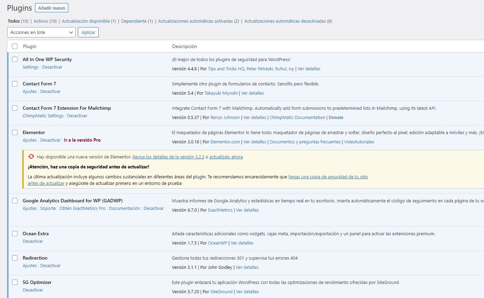The height and width of the screenshot is (298, 484).
Task: Click Ver detalles for Elementor
Action: coord(255,142)
